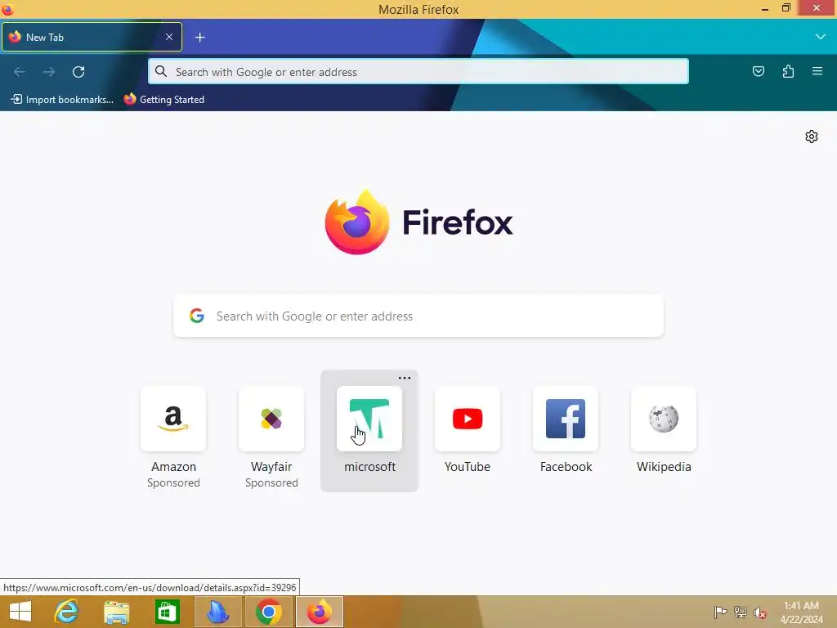The width and height of the screenshot is (837, 628).
Task: Open Google Chrome from taskbar
Action: click(x=268, y=612)
